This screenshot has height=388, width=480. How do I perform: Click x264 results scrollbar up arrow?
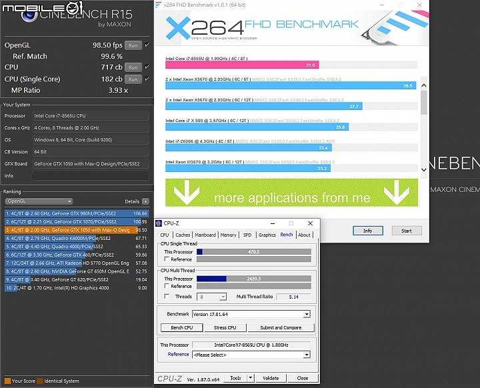424,85
